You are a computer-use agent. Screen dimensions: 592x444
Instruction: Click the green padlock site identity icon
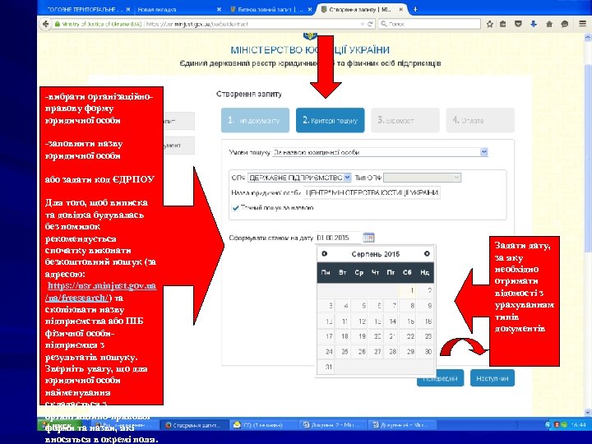point(58,24)
